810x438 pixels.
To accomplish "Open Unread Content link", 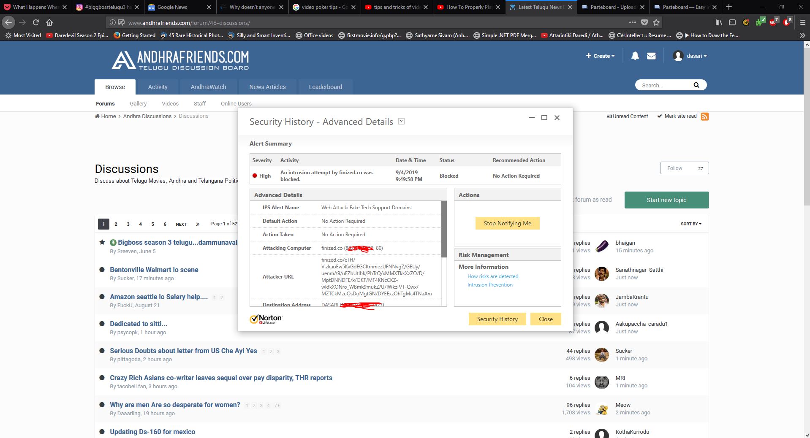I will (x=627, y=116).
